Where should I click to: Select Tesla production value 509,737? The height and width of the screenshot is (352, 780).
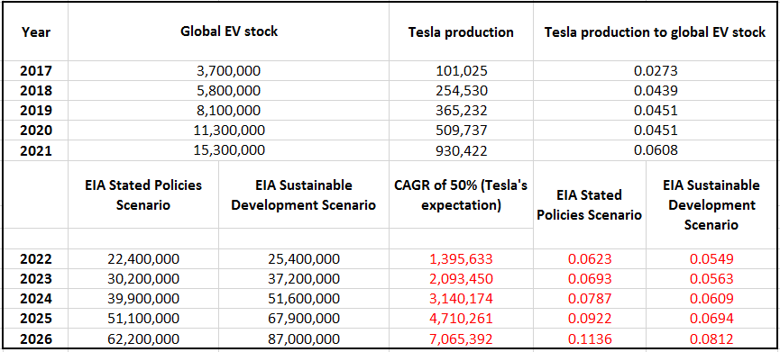(x=461, y=131)
